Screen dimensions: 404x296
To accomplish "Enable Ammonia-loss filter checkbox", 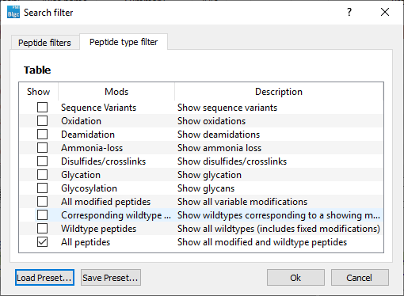I will pos(42,148).
